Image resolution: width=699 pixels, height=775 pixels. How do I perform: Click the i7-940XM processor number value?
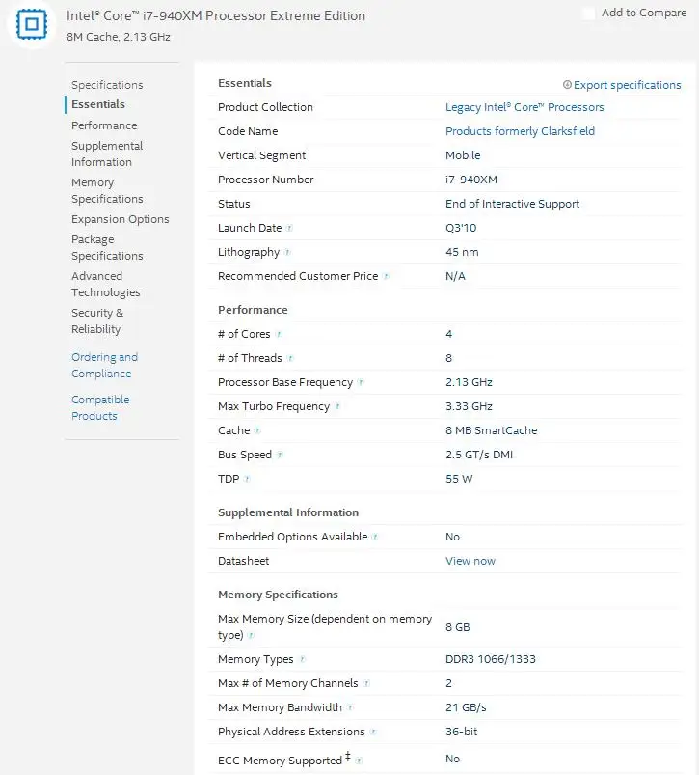470,180
